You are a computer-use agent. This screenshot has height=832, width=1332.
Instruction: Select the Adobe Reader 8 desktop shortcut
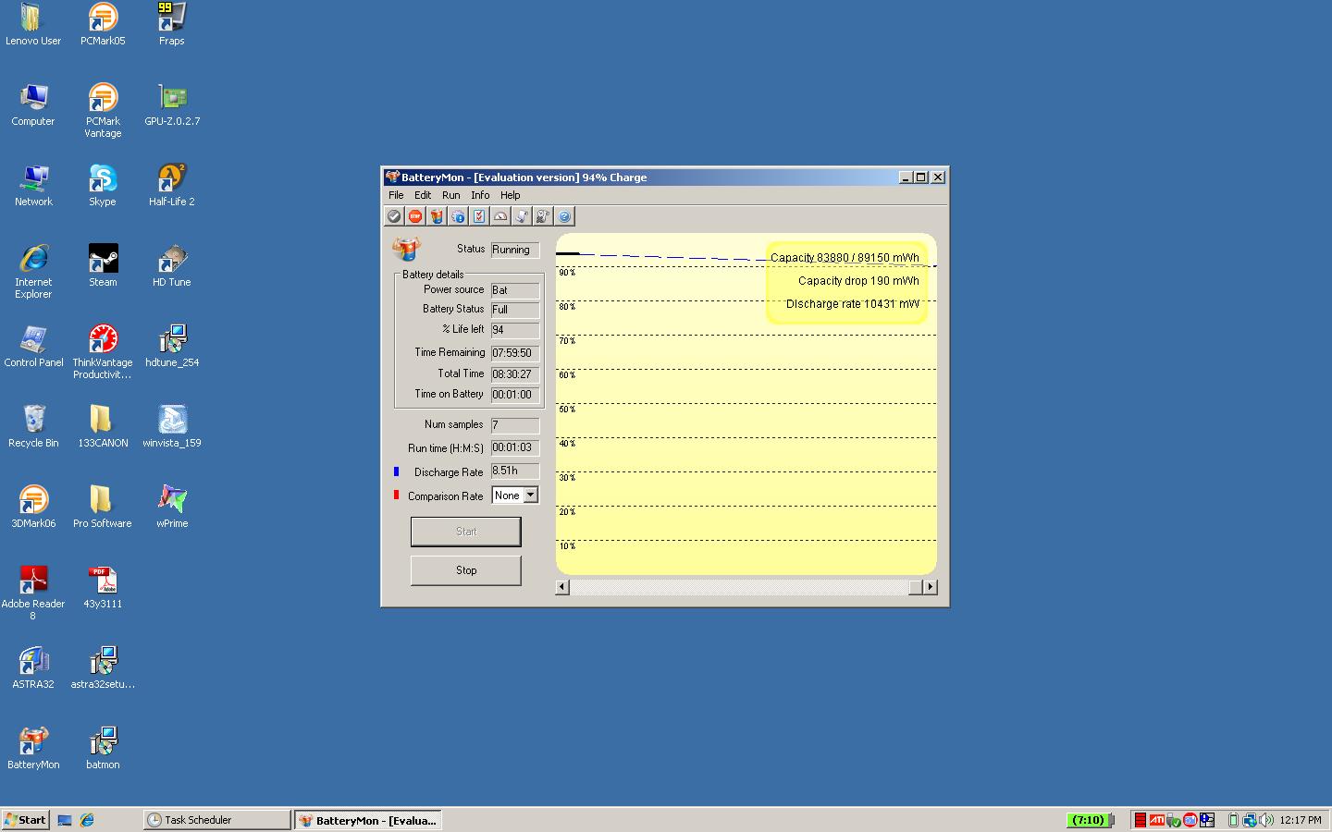click(x=33, y=593)
